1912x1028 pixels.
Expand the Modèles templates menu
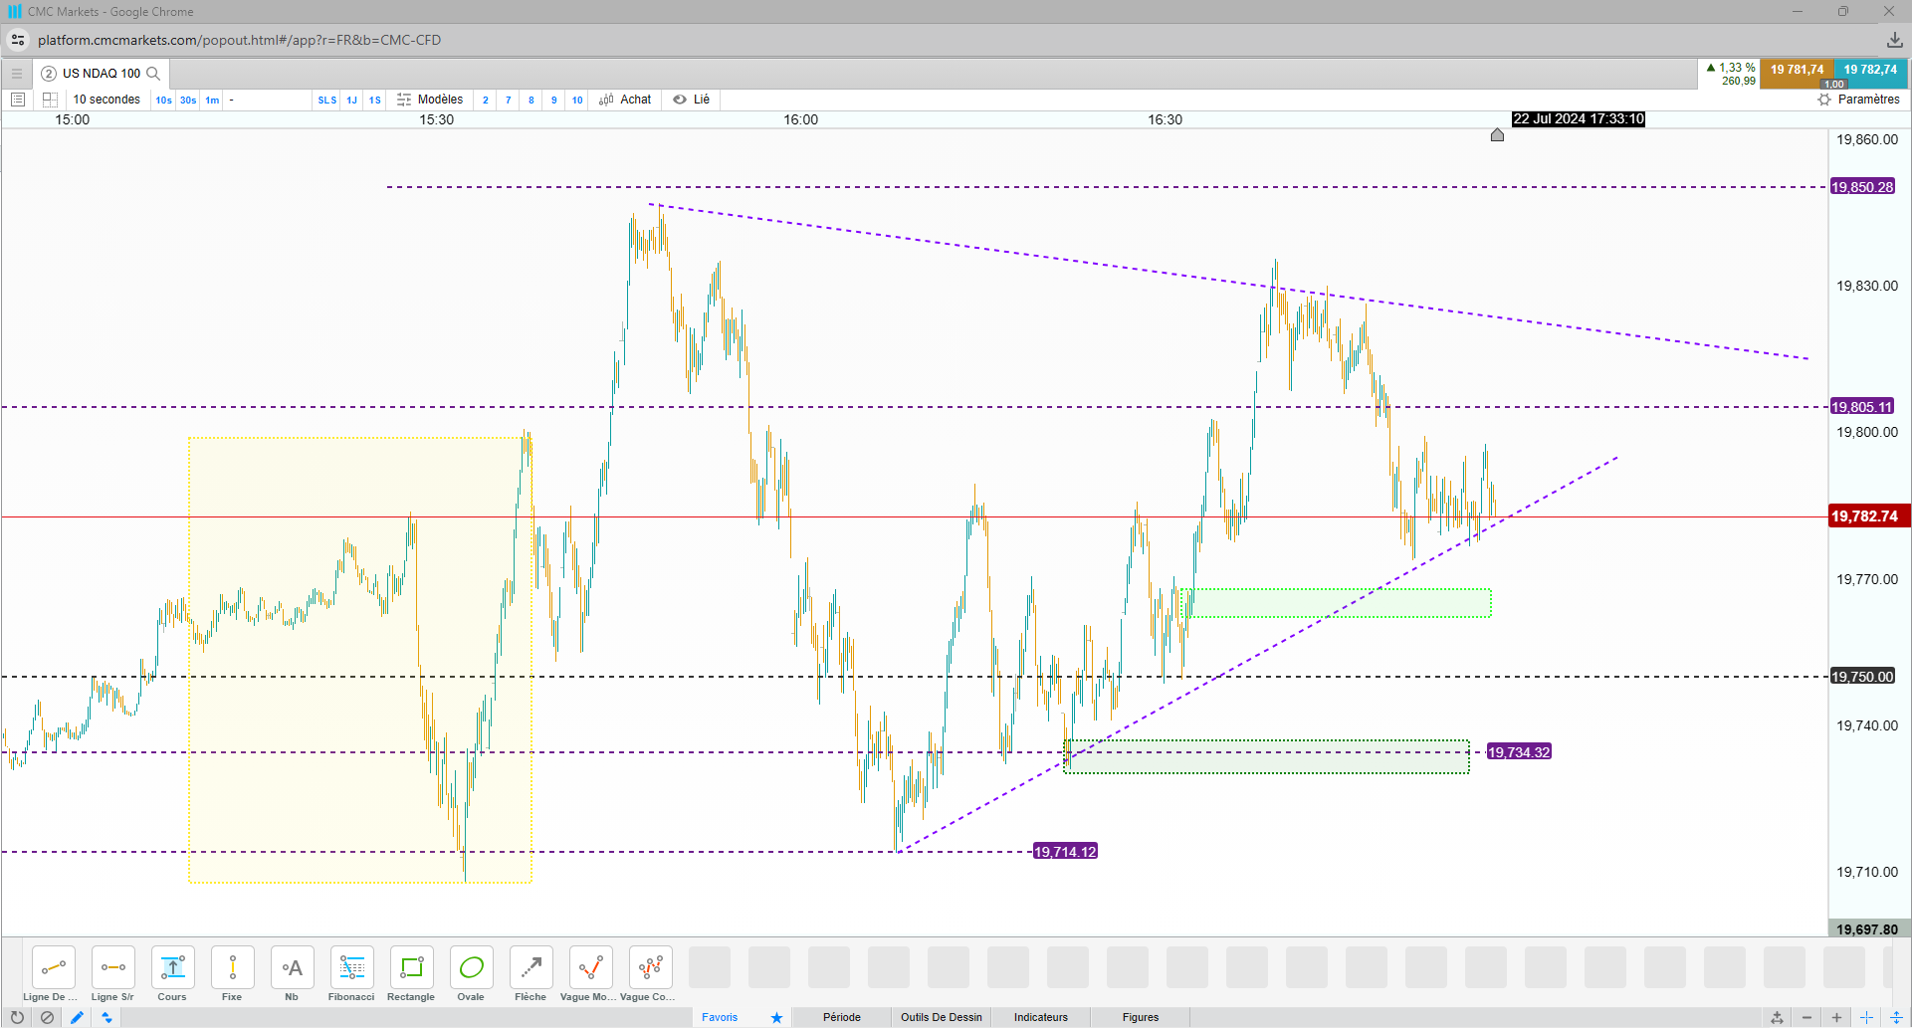[x=430, y=100]
